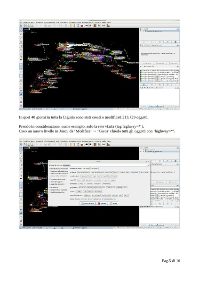Open the search string history dropdown arrow
The image size is (199, 282).
click(148, 165)
